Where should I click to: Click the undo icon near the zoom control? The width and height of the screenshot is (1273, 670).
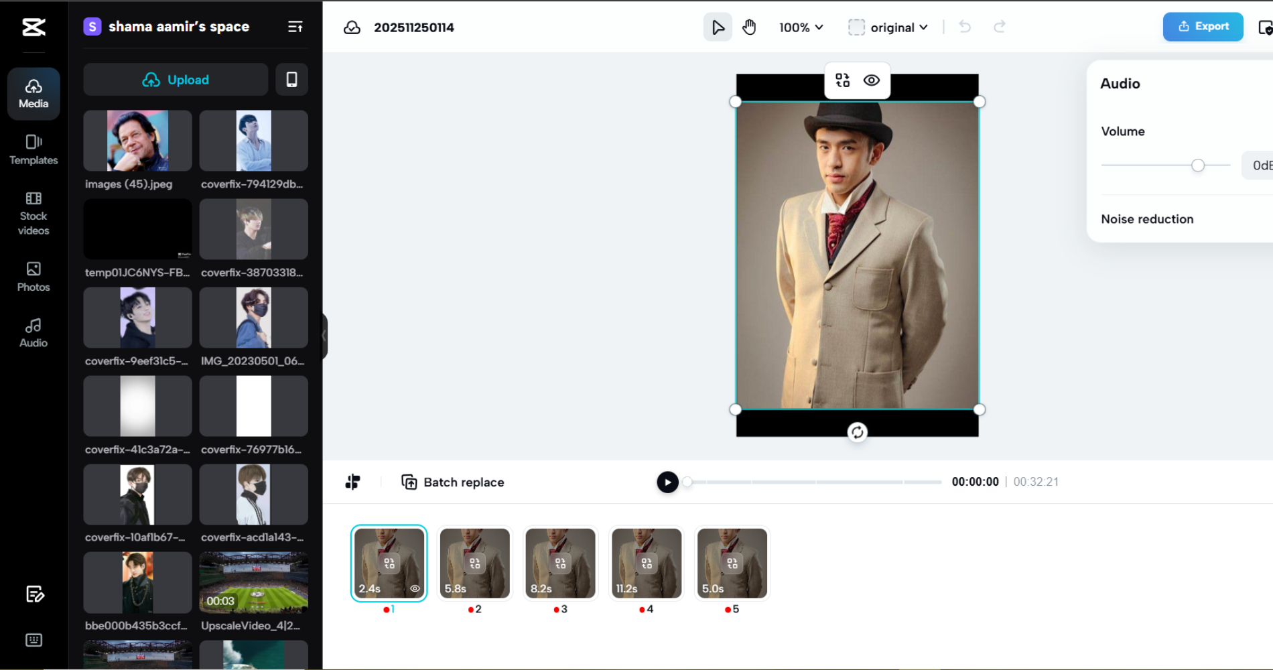point(965,27)
